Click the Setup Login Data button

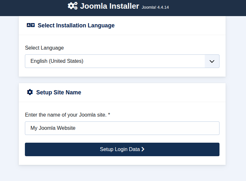122,149
